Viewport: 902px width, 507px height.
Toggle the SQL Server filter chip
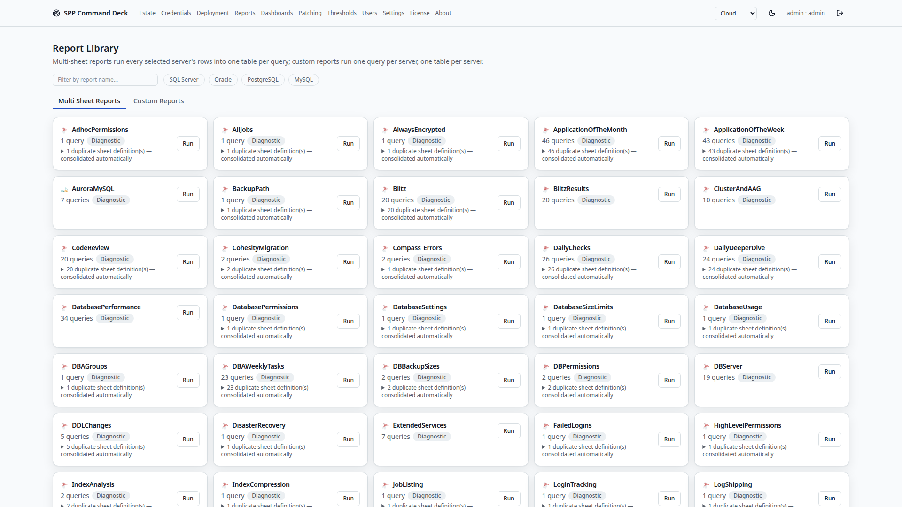pos(184,80)
